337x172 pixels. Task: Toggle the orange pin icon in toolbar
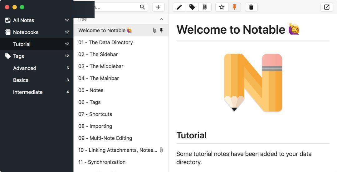(234, 7)
